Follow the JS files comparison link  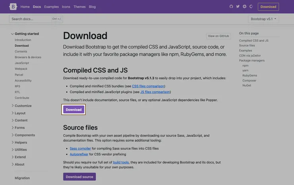155,92
